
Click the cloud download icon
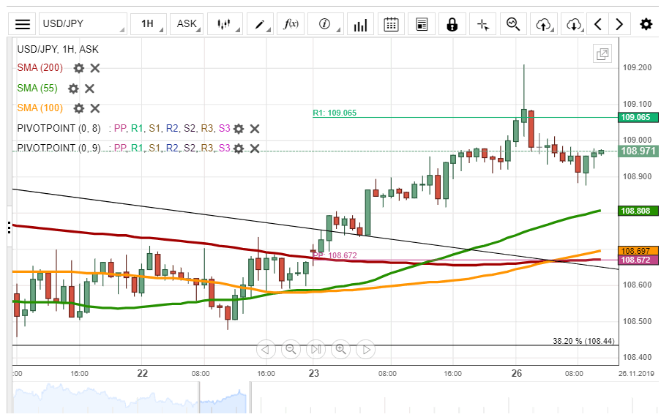(574, 24)
